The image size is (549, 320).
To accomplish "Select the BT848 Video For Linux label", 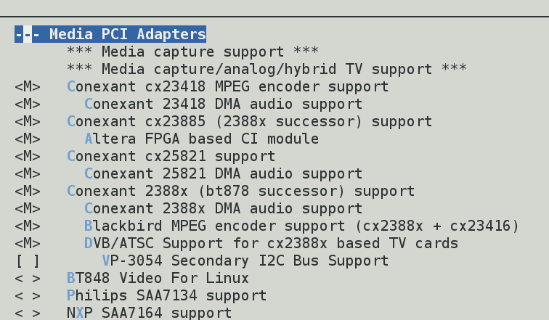I will [158, 279].
